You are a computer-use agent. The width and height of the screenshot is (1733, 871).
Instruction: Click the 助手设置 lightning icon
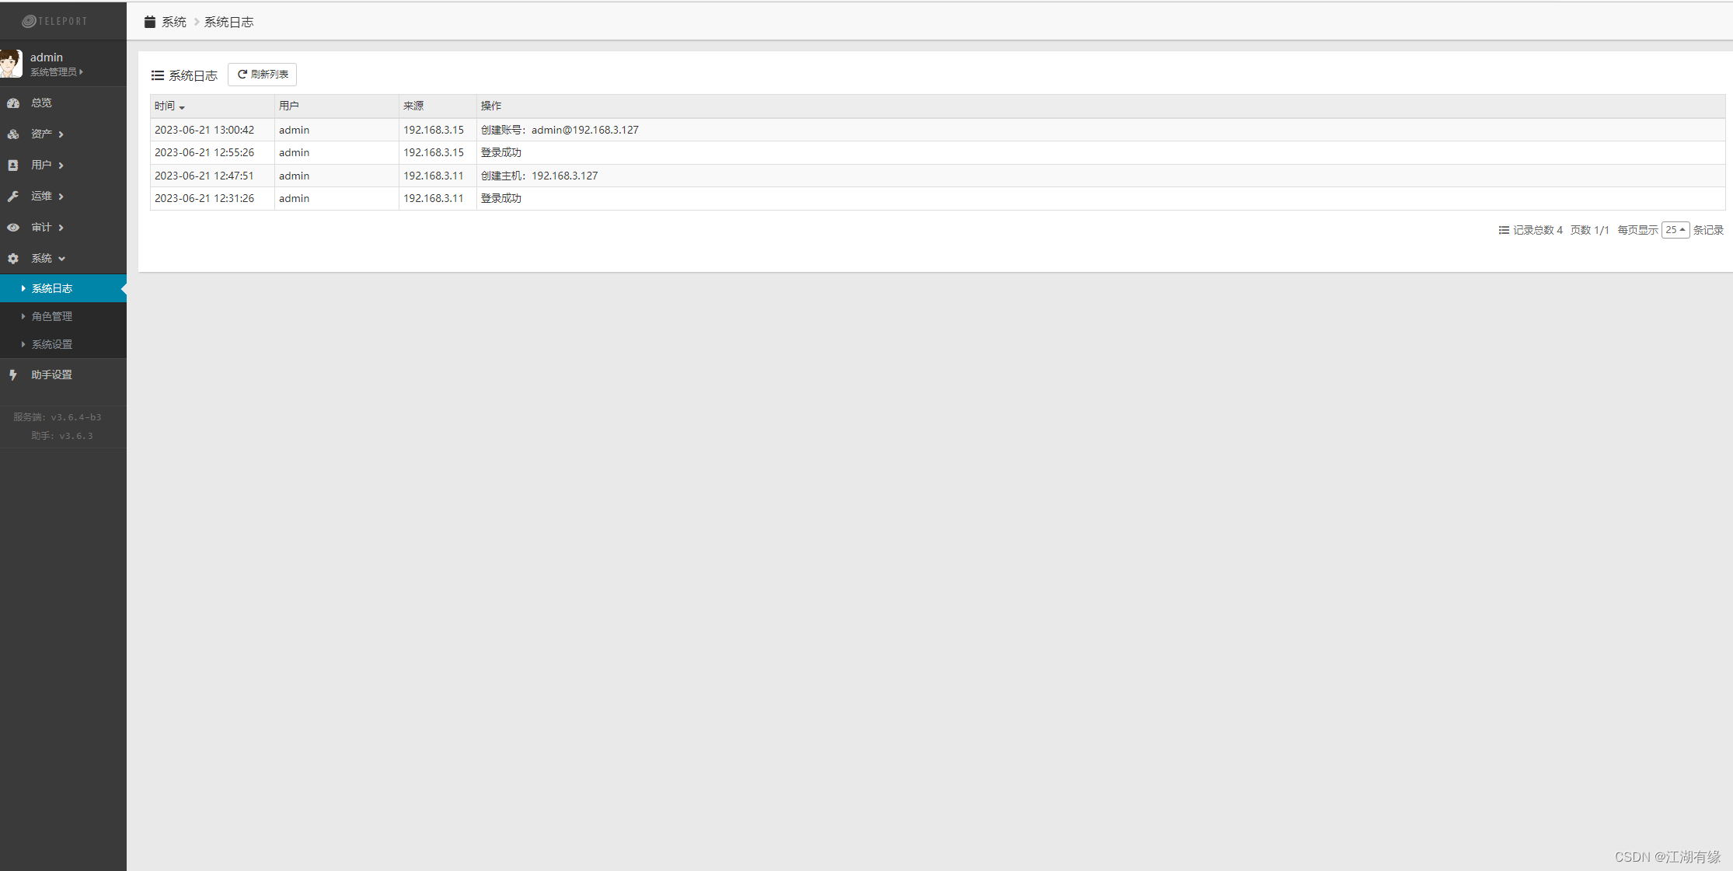13,375
